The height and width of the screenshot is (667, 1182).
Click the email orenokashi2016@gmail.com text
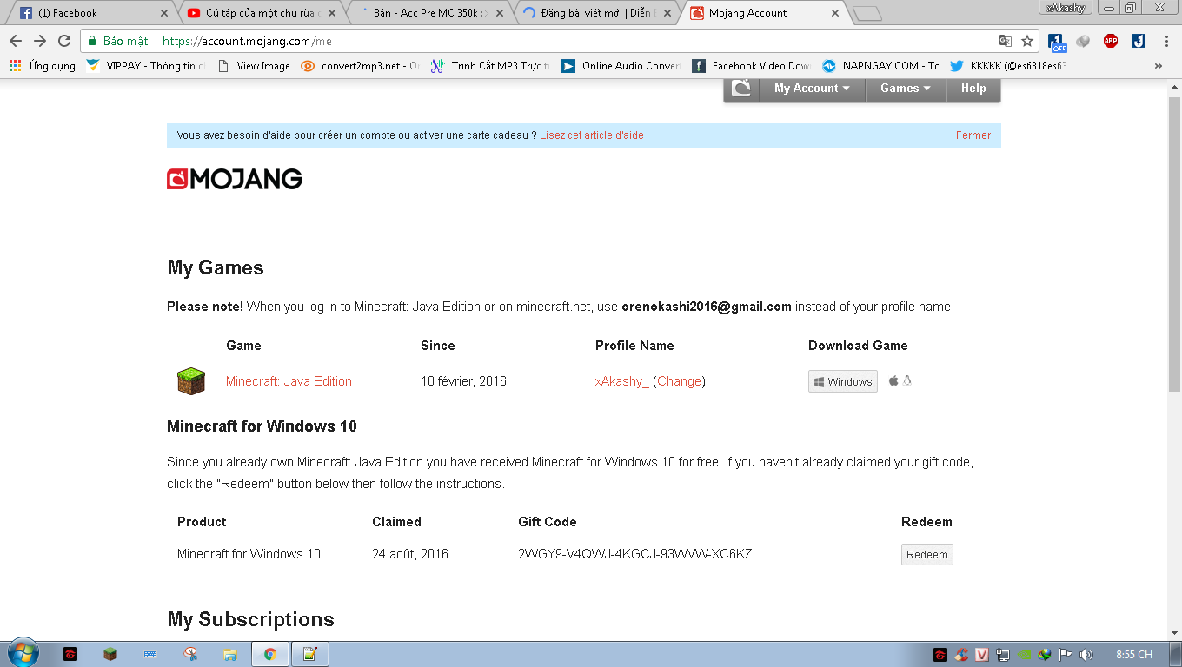707,307
